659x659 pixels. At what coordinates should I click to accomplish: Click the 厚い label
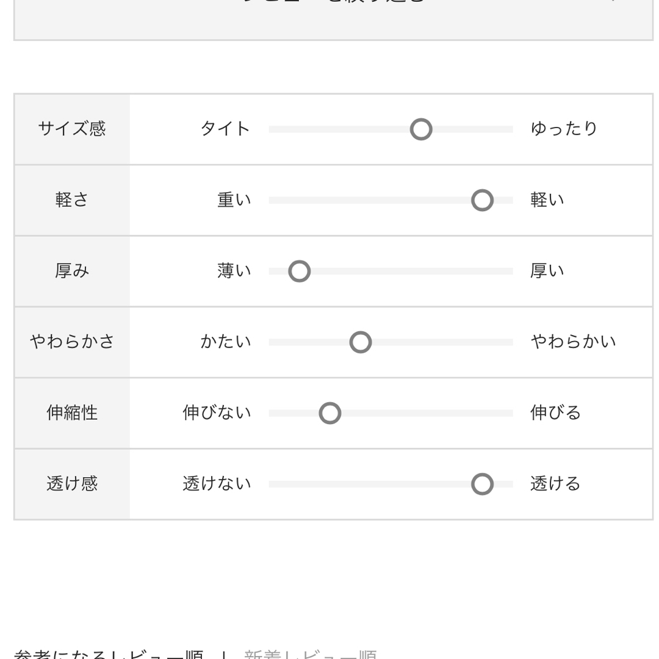547,271
